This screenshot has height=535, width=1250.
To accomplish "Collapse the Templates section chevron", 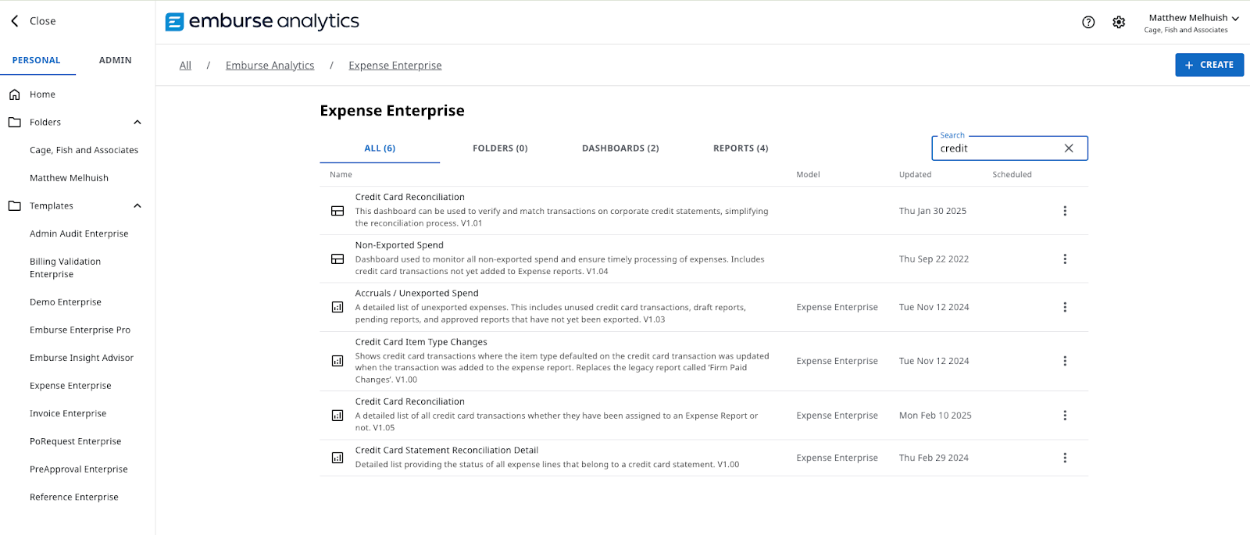I will 137,206.
